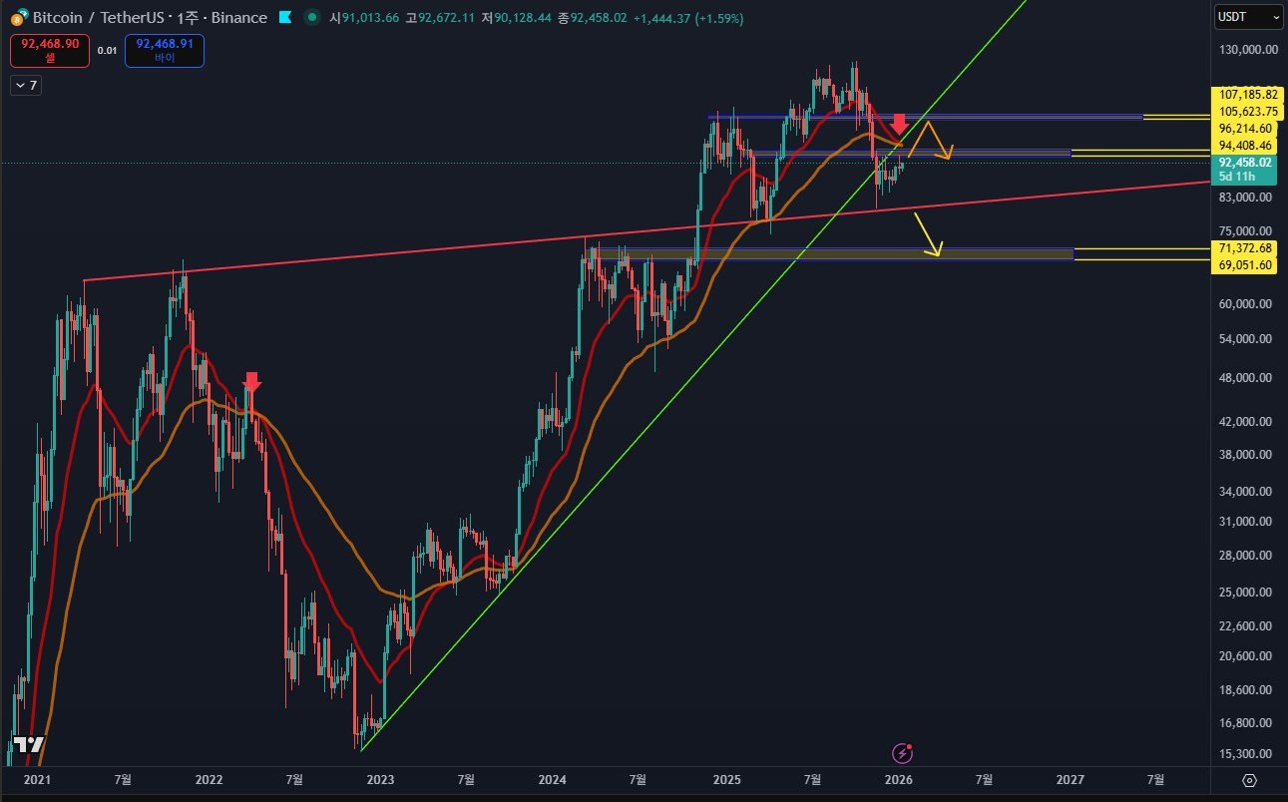Screen dimensions: 1288x802
Task: Click the purple lightning bolt icon above 2026
Action: click(x=902, y=751)
